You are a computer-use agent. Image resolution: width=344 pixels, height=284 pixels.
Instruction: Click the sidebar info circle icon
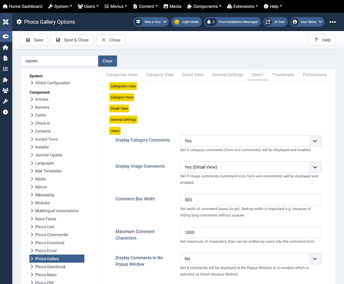pos(6,112)
